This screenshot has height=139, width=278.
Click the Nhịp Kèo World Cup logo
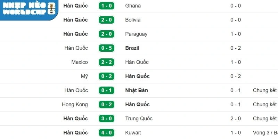(x=28, y=9)
